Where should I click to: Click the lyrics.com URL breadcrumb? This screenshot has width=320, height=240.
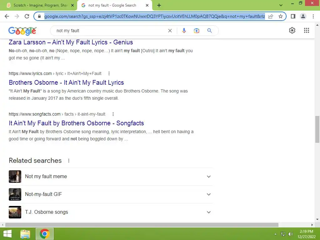tap(55, 73)
